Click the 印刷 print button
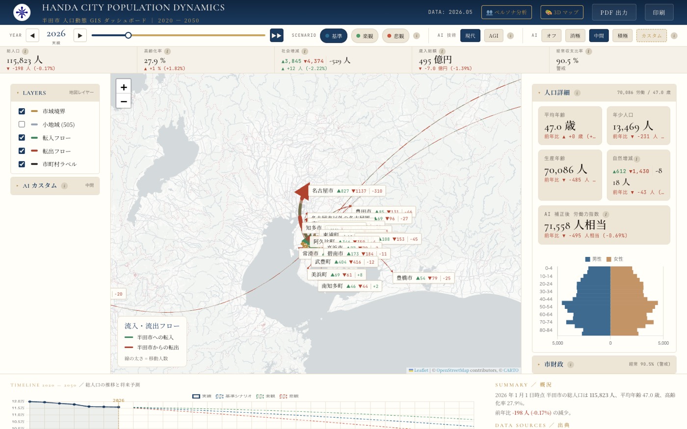This screenshot has width=687, height=429. coord(659,12)
